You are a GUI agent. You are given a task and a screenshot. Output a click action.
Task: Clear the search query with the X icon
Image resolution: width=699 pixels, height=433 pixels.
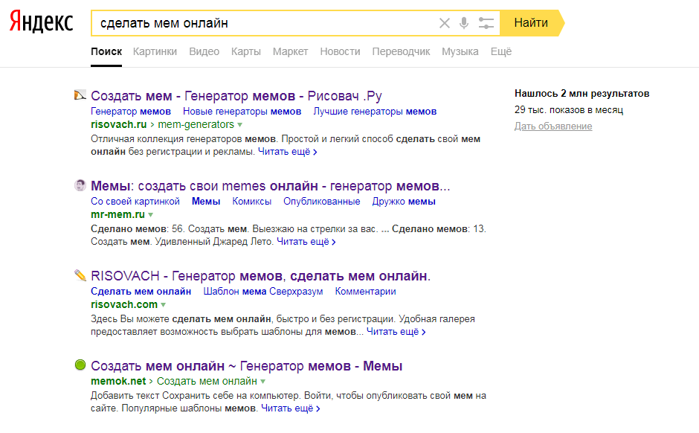point(445,23)
